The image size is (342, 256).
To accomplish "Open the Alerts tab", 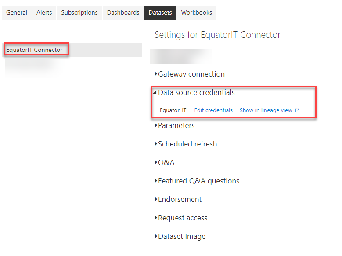I will click(44, 13).
